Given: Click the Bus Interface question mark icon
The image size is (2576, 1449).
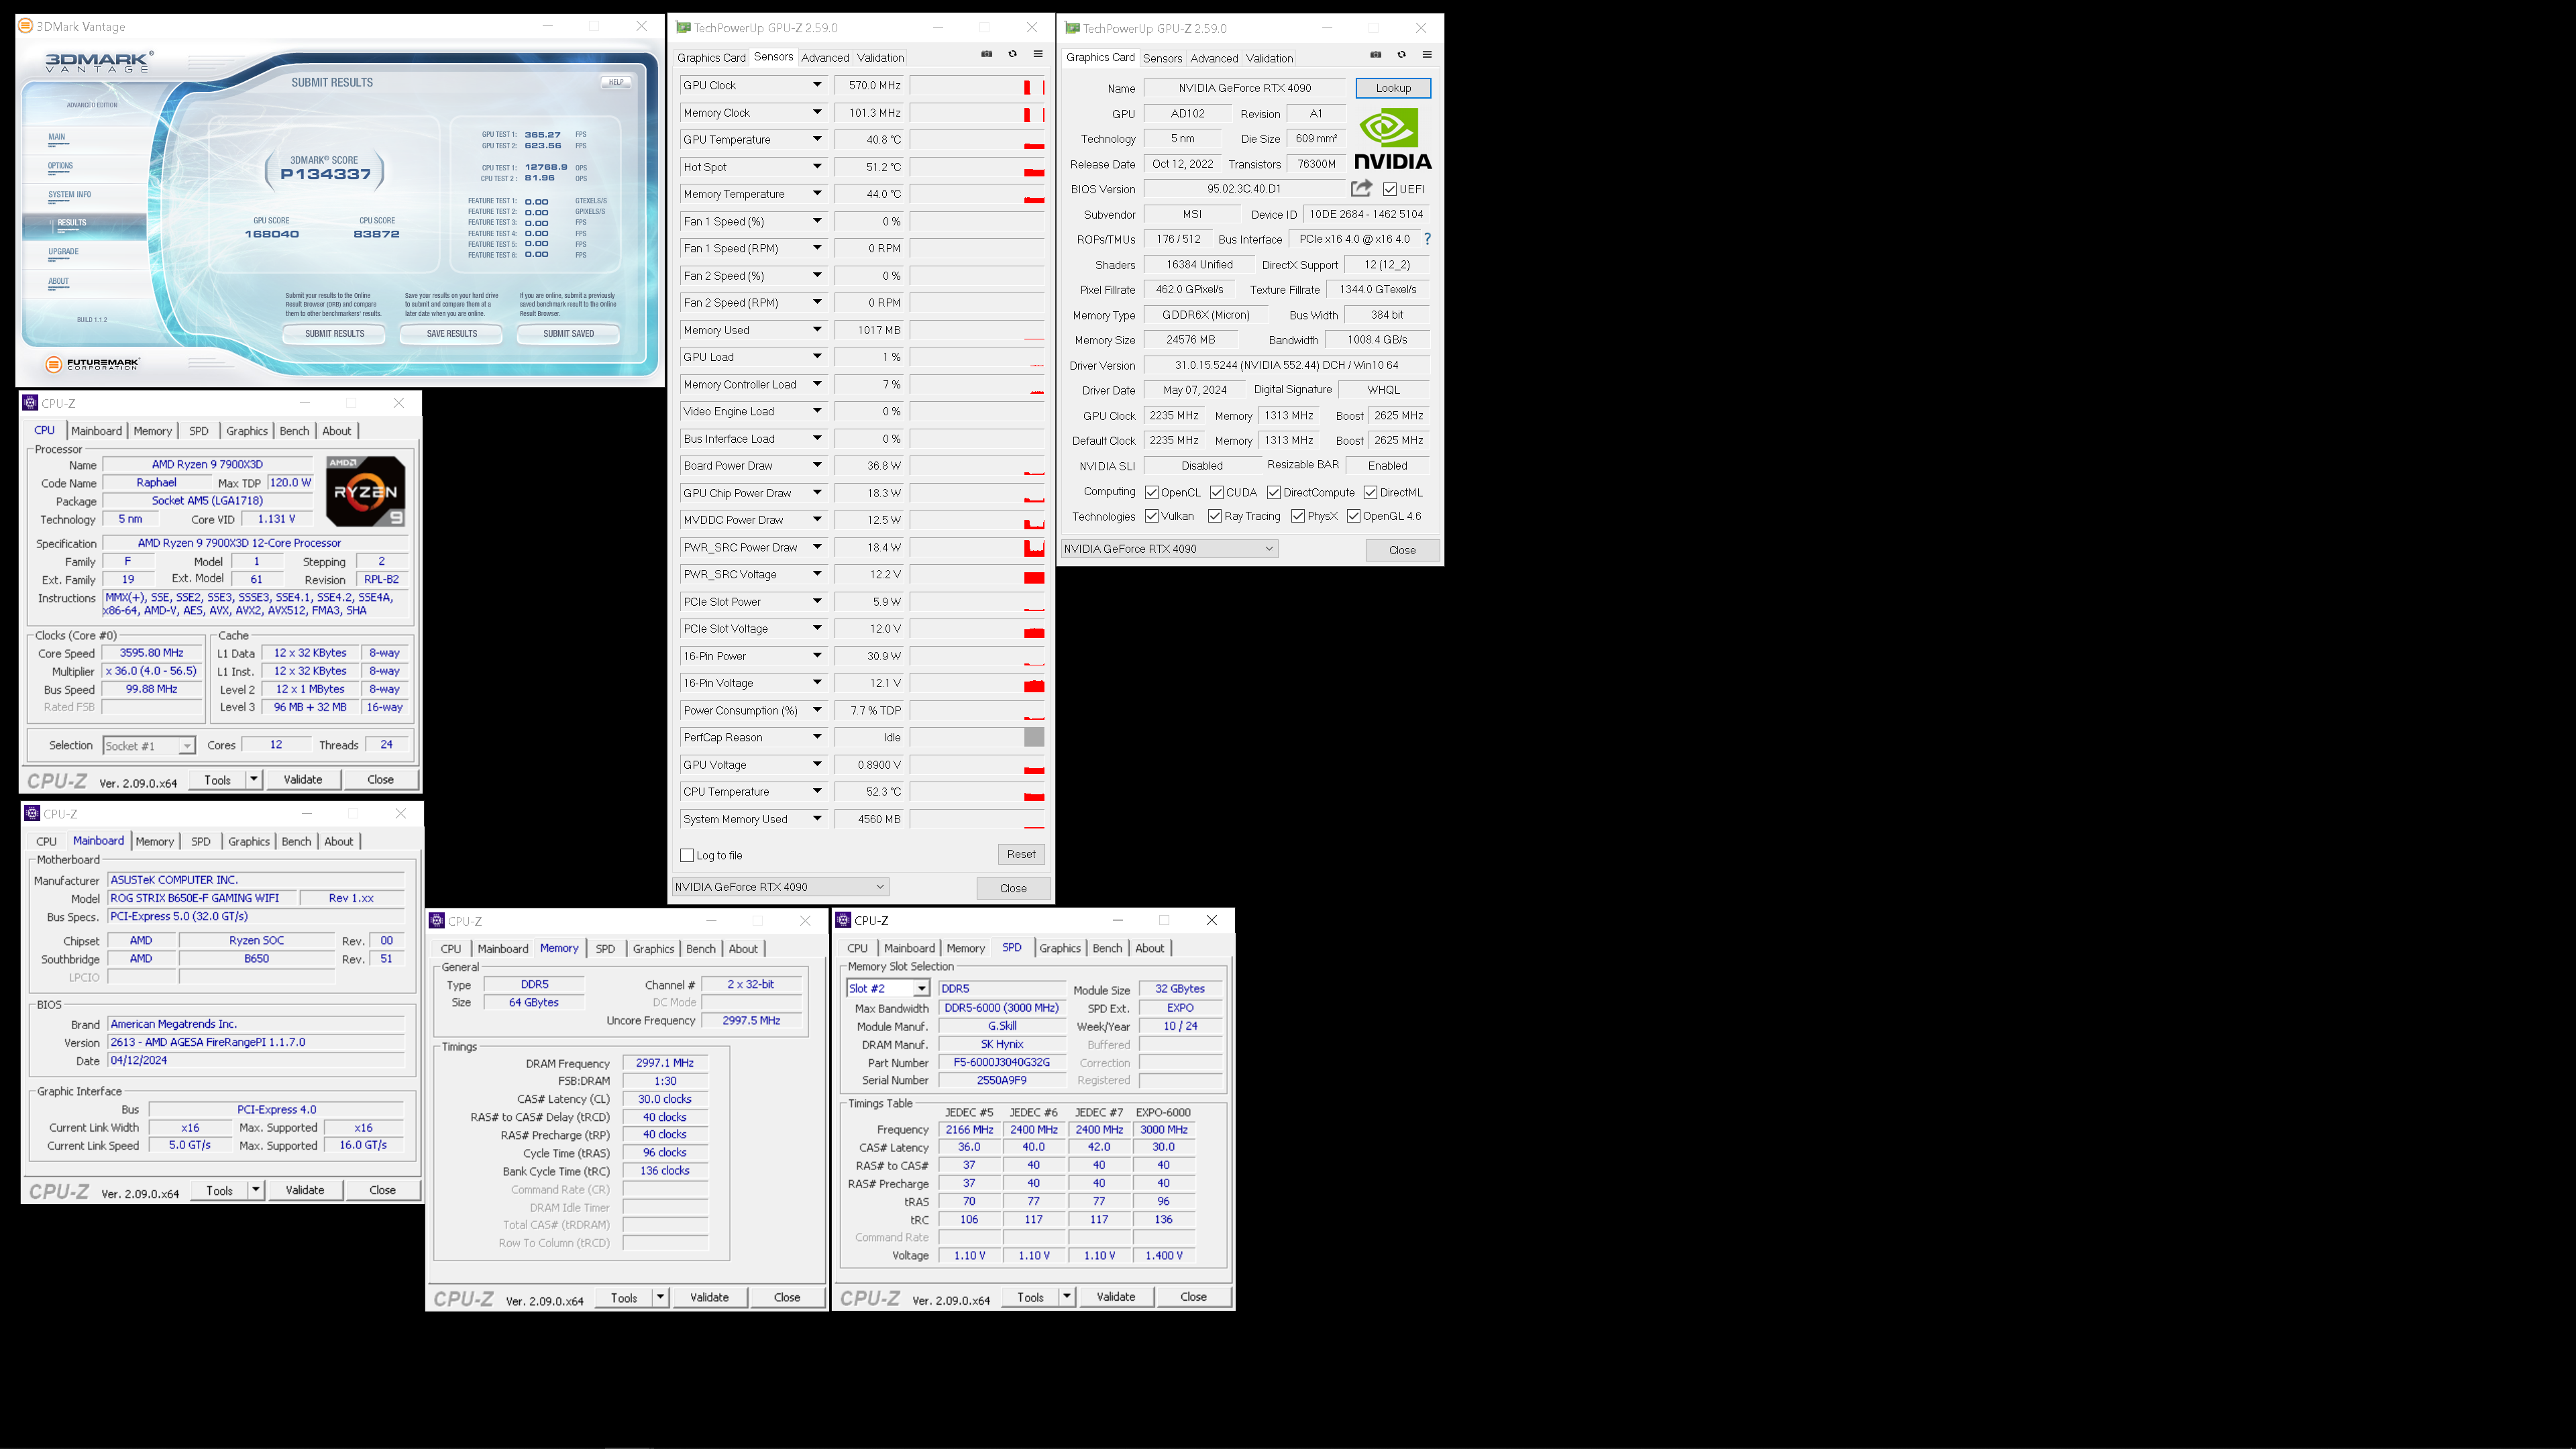Looking at the screenshot, I should click(x=1427, y=239).
